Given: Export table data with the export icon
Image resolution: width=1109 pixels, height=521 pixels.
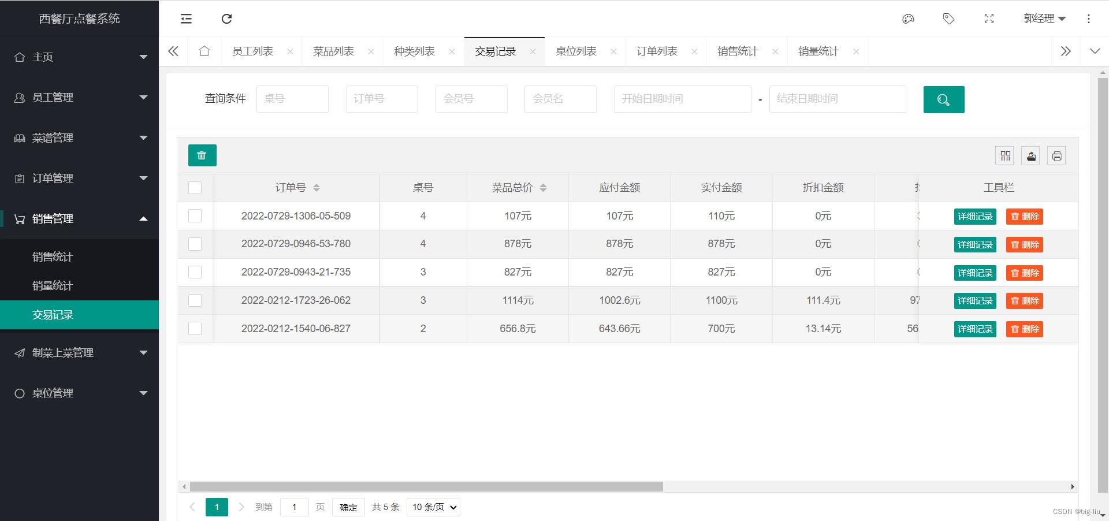Looking at the screenshot, I should click(1031, 156).
